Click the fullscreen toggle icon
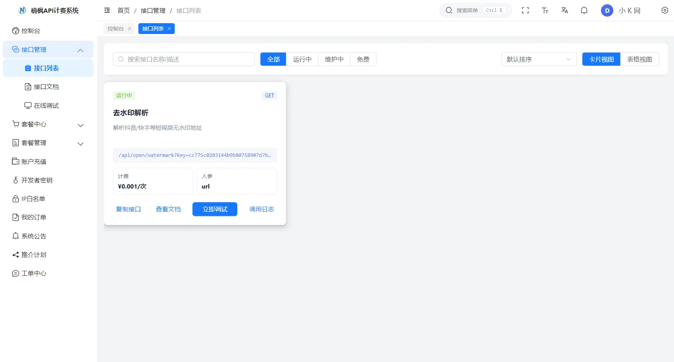674x362 pixels. tap(526, 10)
